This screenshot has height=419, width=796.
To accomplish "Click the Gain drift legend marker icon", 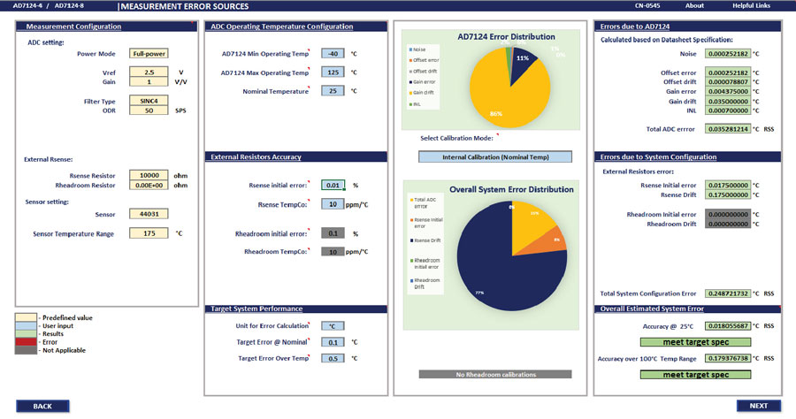I will (x=410, y=93).
